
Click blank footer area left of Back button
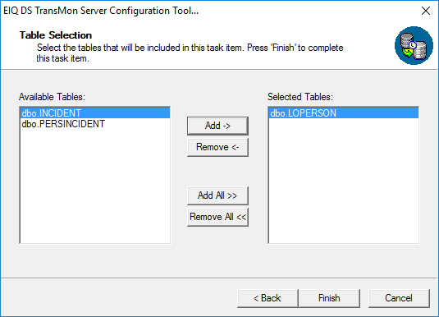tap(117, 298)
